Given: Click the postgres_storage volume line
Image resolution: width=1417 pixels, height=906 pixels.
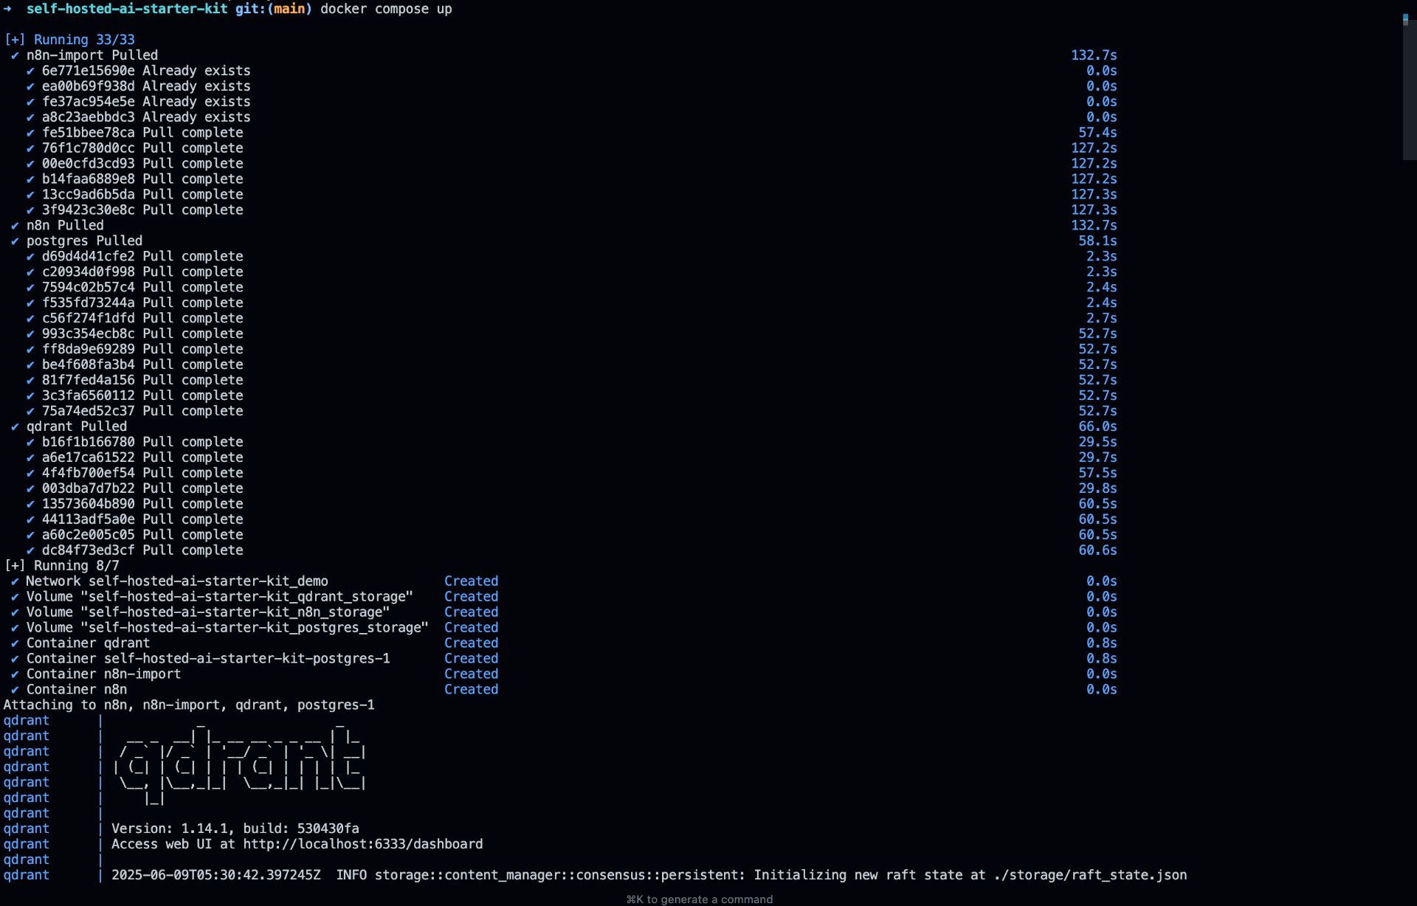Looking at the screenshot, I should pos(227,629).
